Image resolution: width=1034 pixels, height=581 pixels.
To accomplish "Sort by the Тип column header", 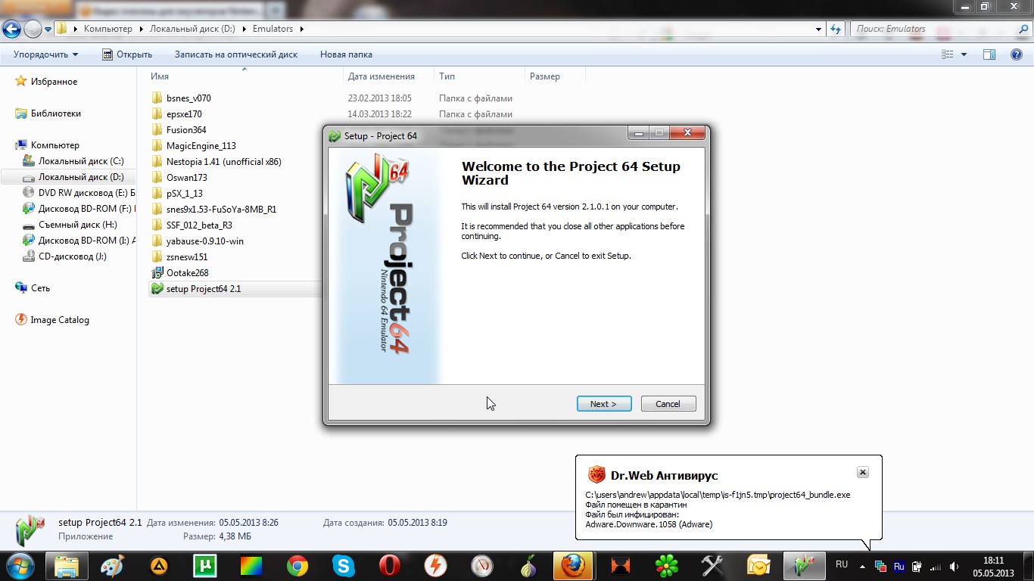I will point(447,76).
